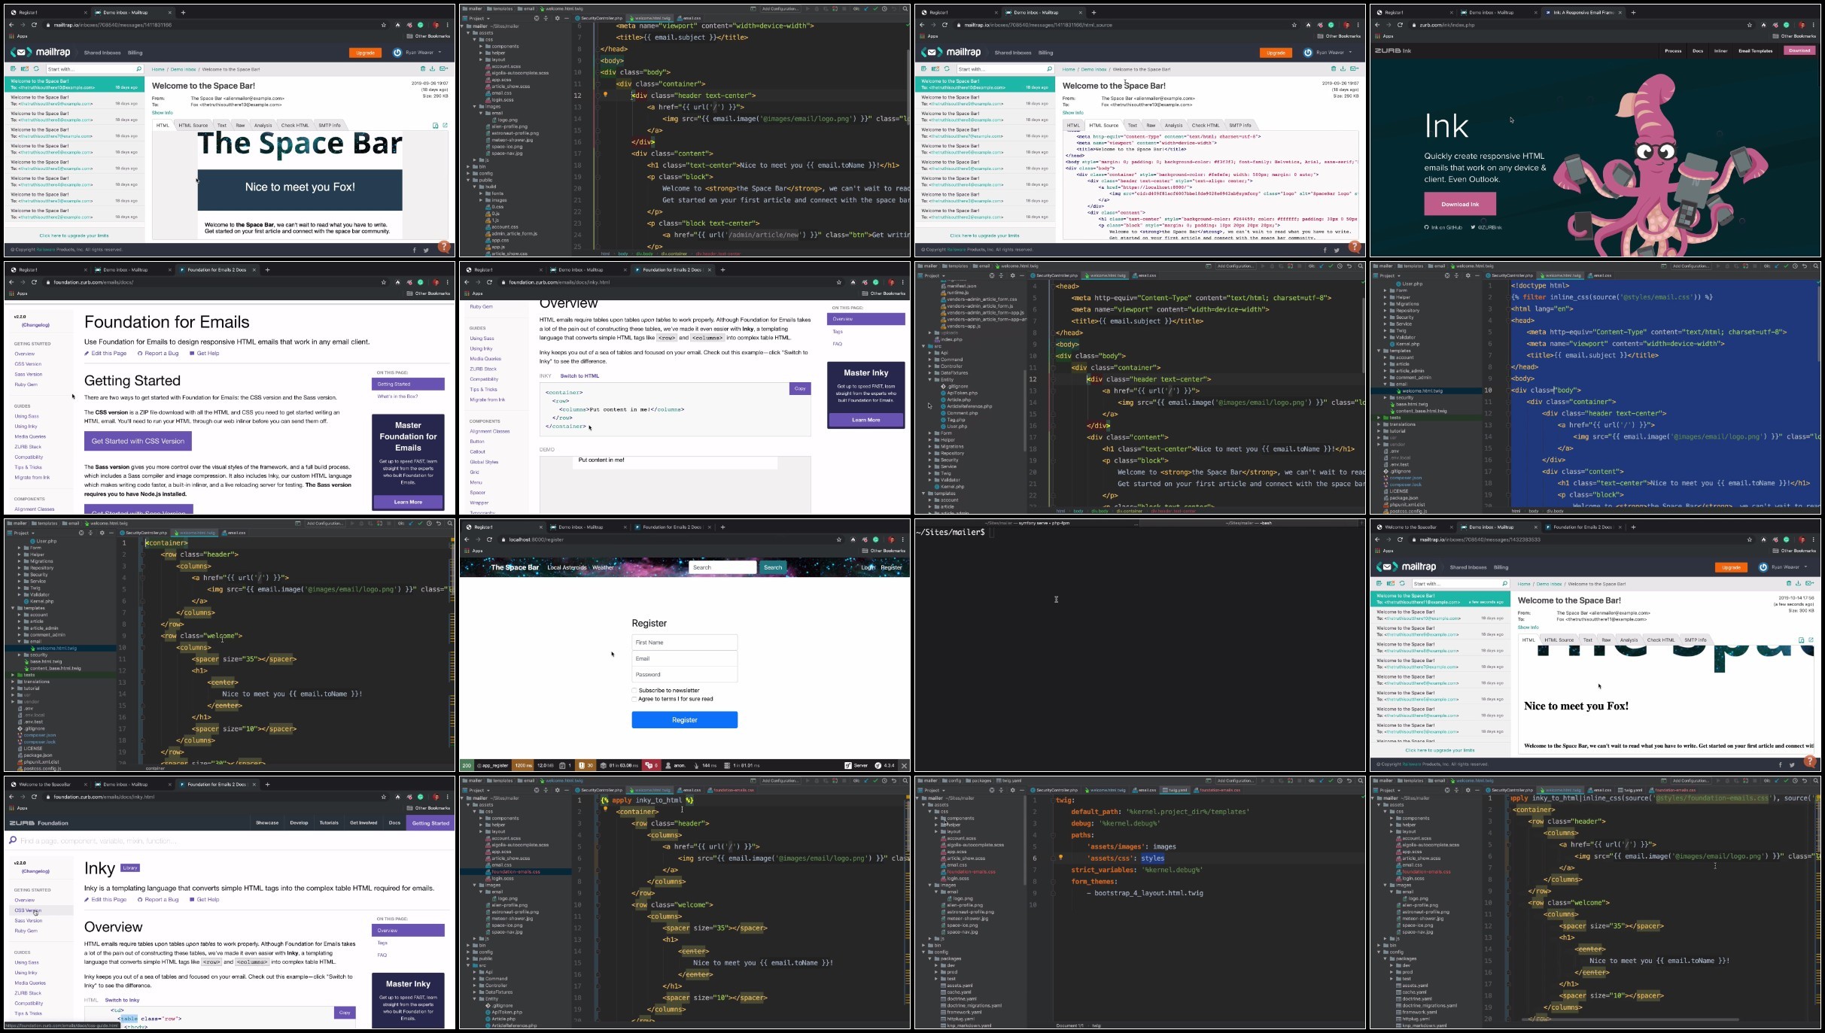Screen dimensions: 1825x1033
Task: Click the teal Search button on Space Bar navbar
Action: tap(774, 567)
